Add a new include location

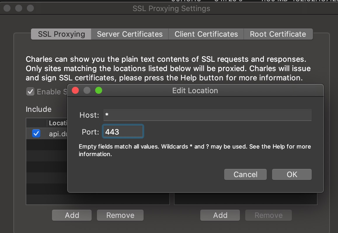click(72, 215)
